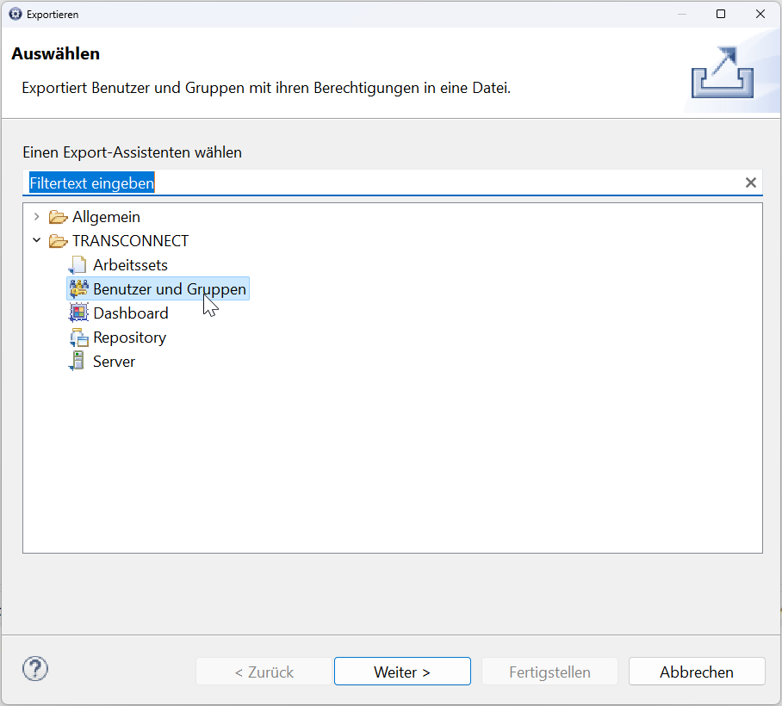Select the Repository export wizard

129,338
